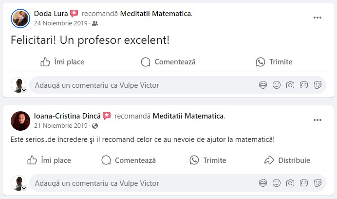337x199 pixels.
Task: Open emoji picker in Doda Lura's comment box
Action: click(277, 85)
